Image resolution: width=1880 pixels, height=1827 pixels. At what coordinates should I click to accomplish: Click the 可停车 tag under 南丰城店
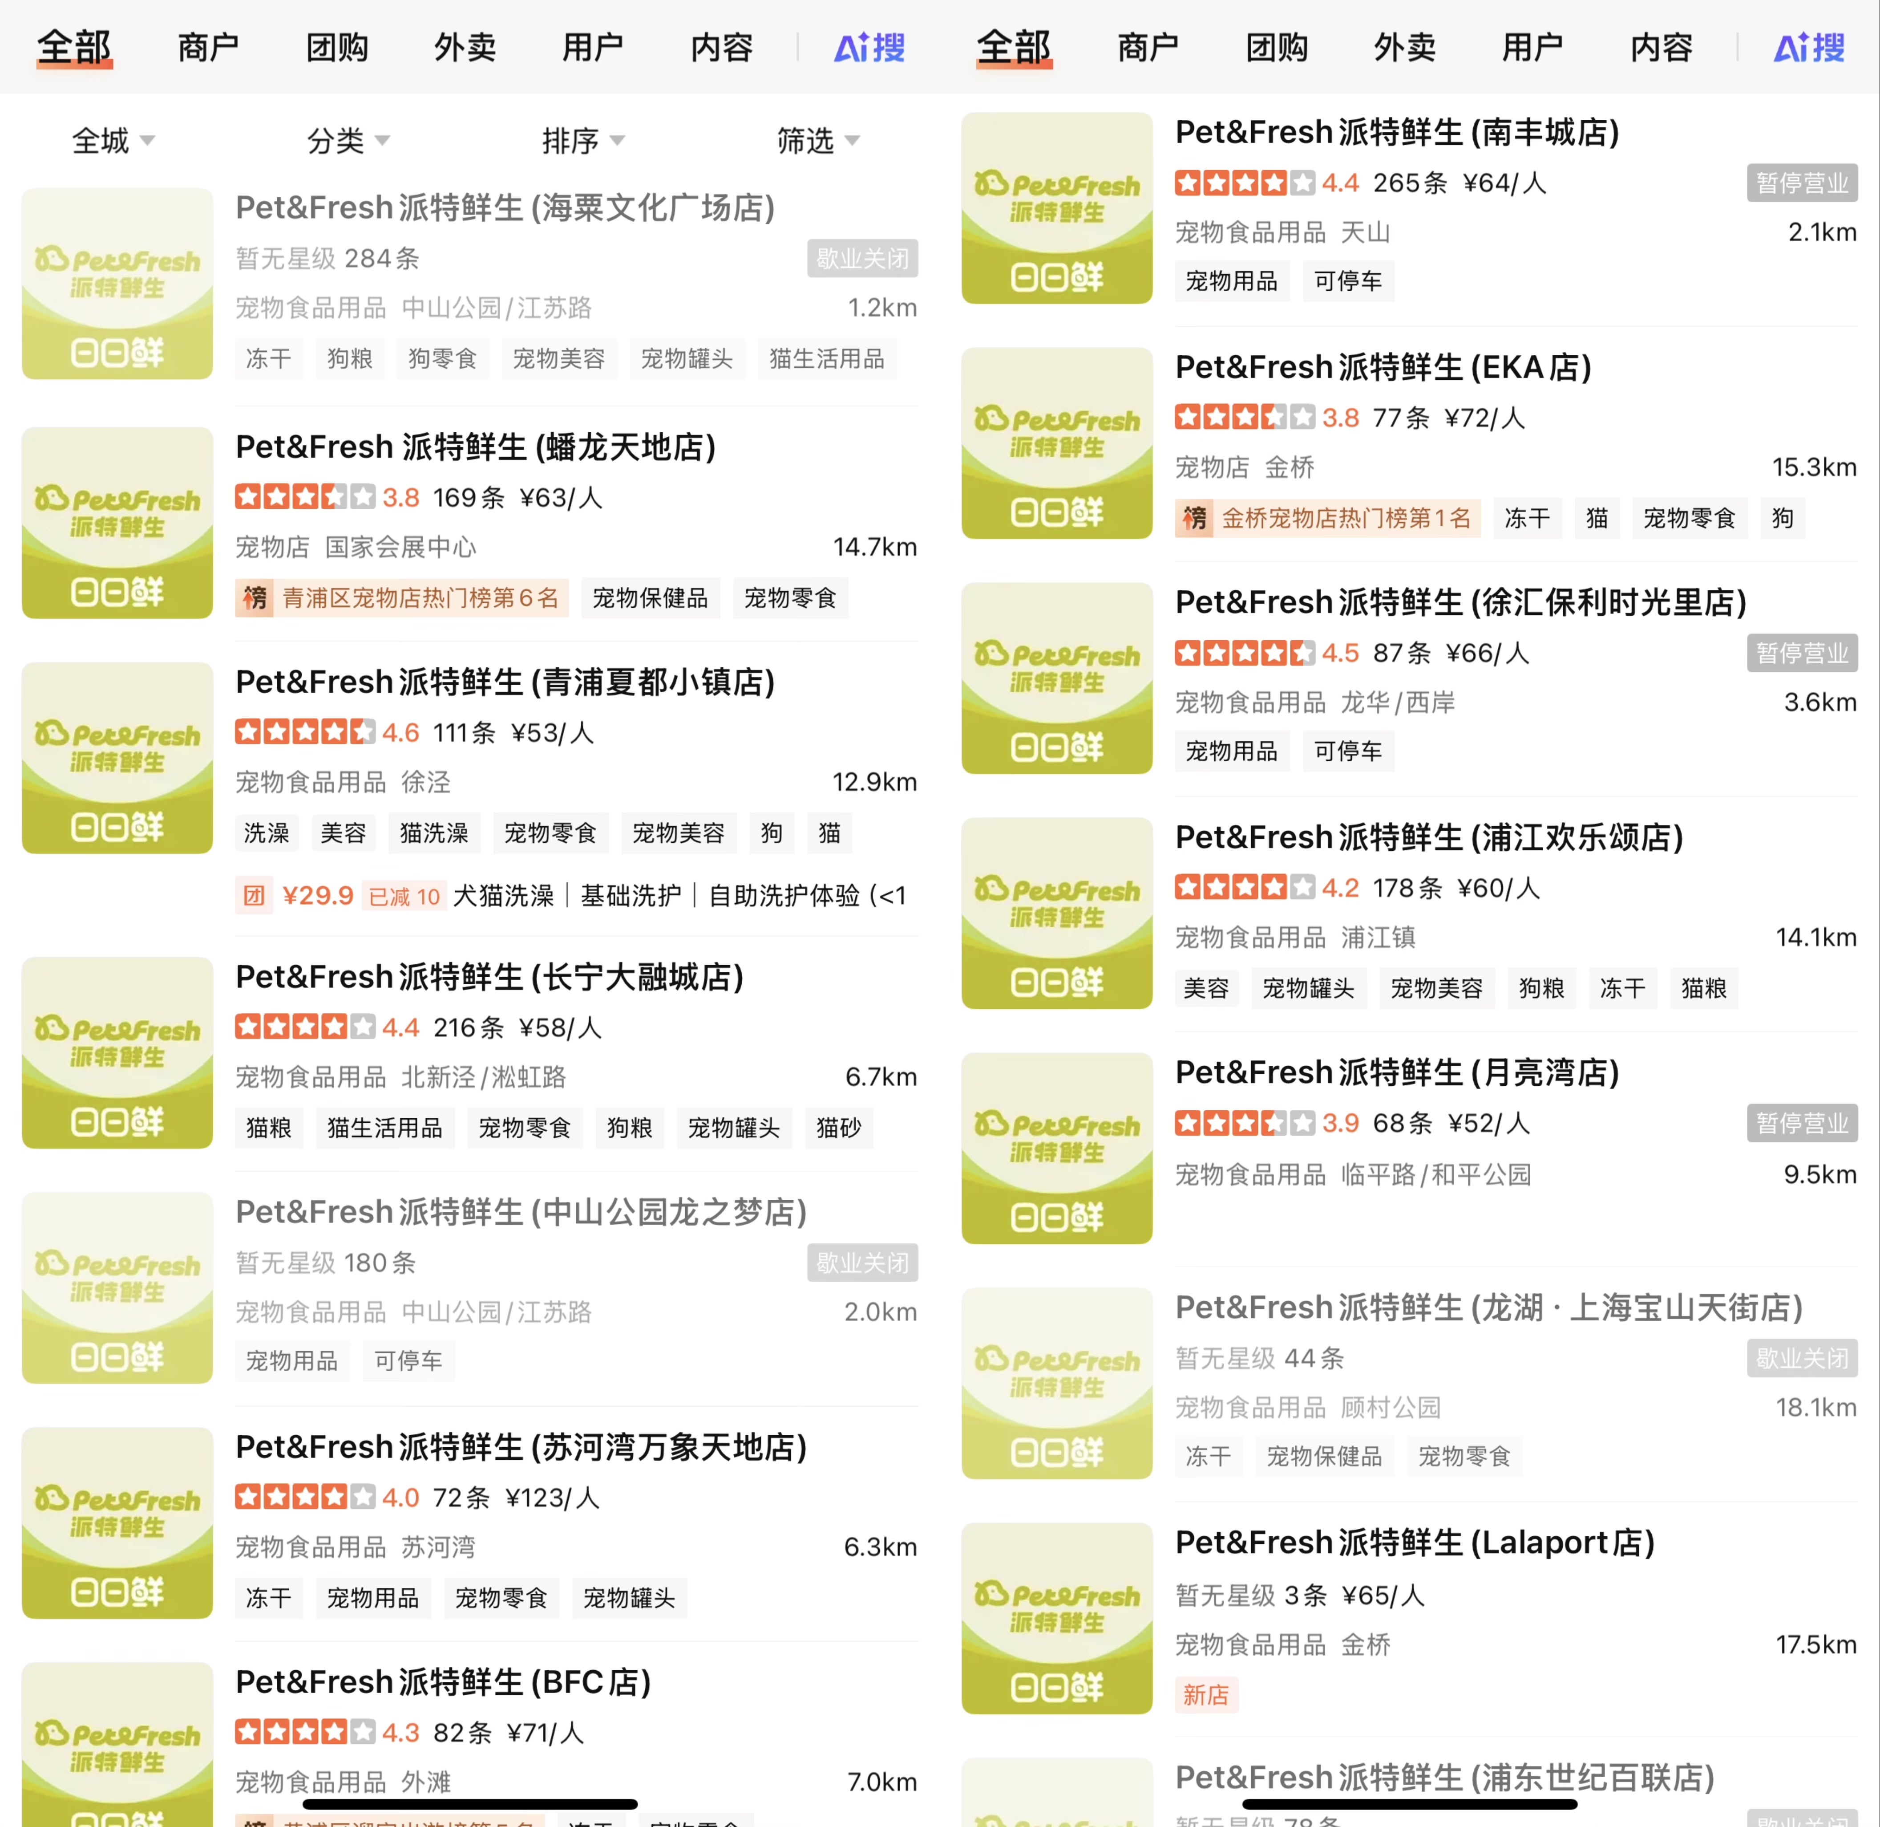click(x=1348, y=281)
